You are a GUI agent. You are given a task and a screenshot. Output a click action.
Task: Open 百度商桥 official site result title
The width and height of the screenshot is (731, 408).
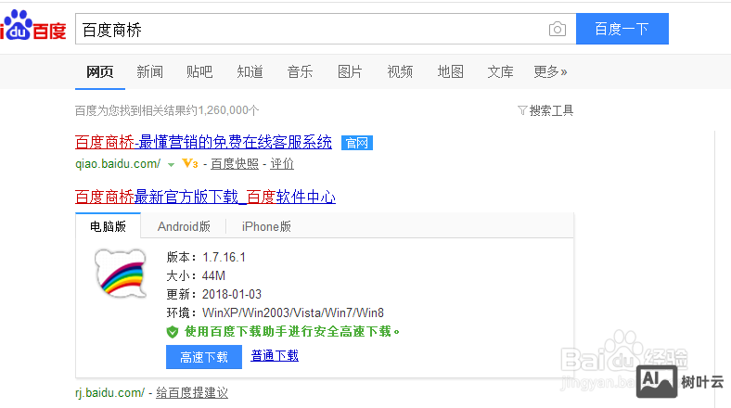[x=203, y=142]
